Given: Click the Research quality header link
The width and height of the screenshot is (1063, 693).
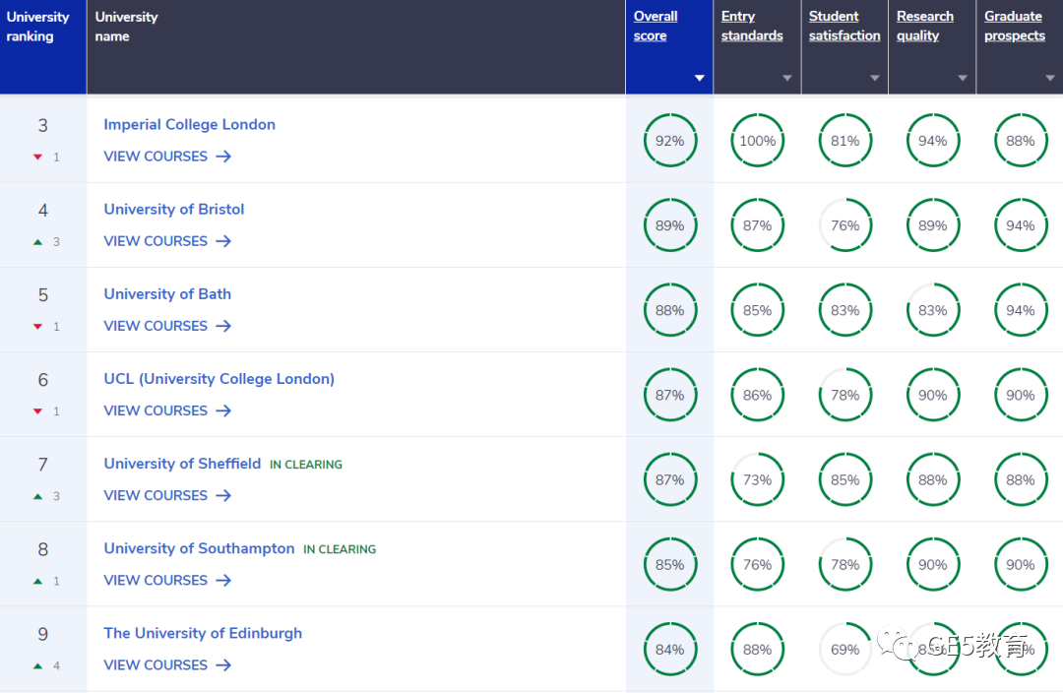Looking at the screenshot, I should tap(924, 26).
